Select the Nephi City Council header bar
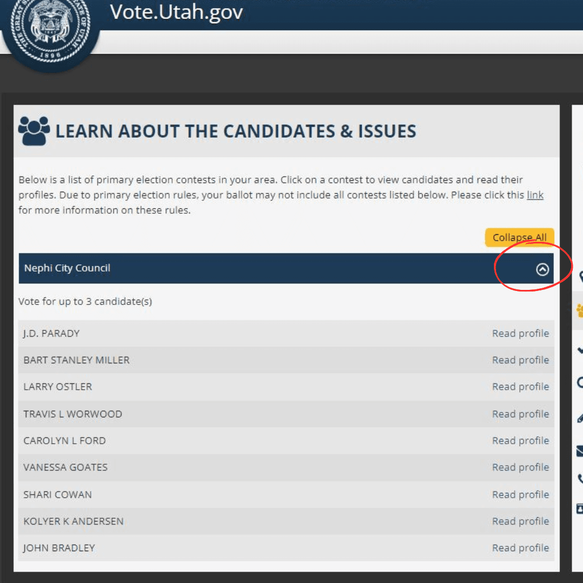 [x=216, y=268]
